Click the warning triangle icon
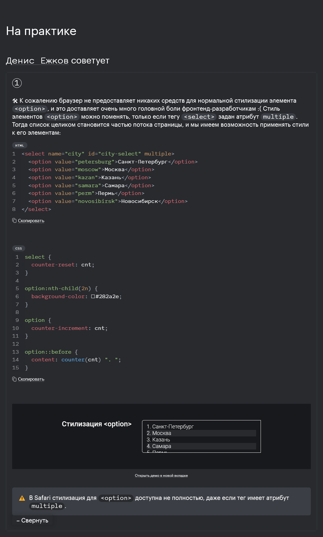The image size is (323, 537). [x=22, y=498]
